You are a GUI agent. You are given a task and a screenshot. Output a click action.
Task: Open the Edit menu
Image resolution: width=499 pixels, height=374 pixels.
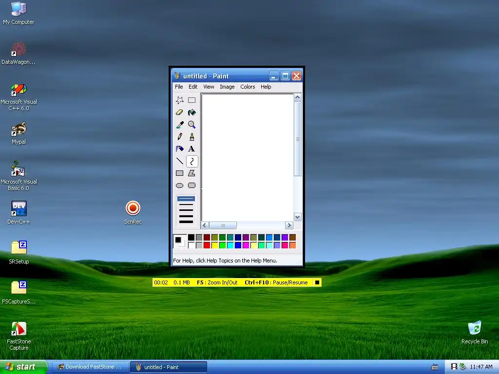pos(193,87)
